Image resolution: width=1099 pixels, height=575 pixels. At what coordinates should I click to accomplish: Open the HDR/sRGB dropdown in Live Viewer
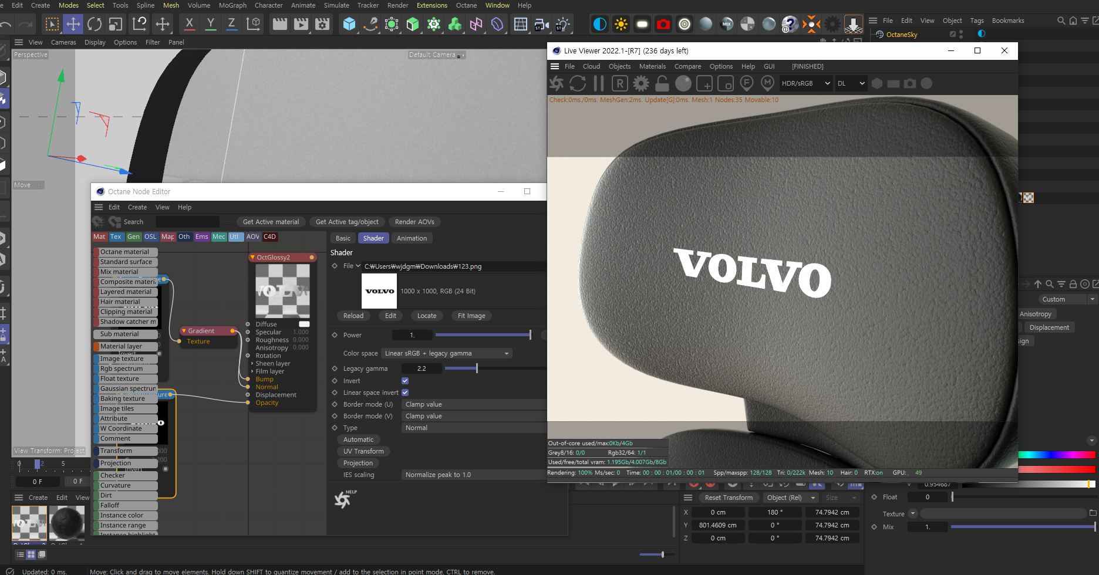click(x=805, y=83)
